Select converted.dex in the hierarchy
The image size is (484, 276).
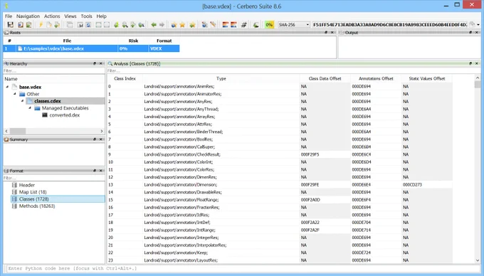(65, 115)
